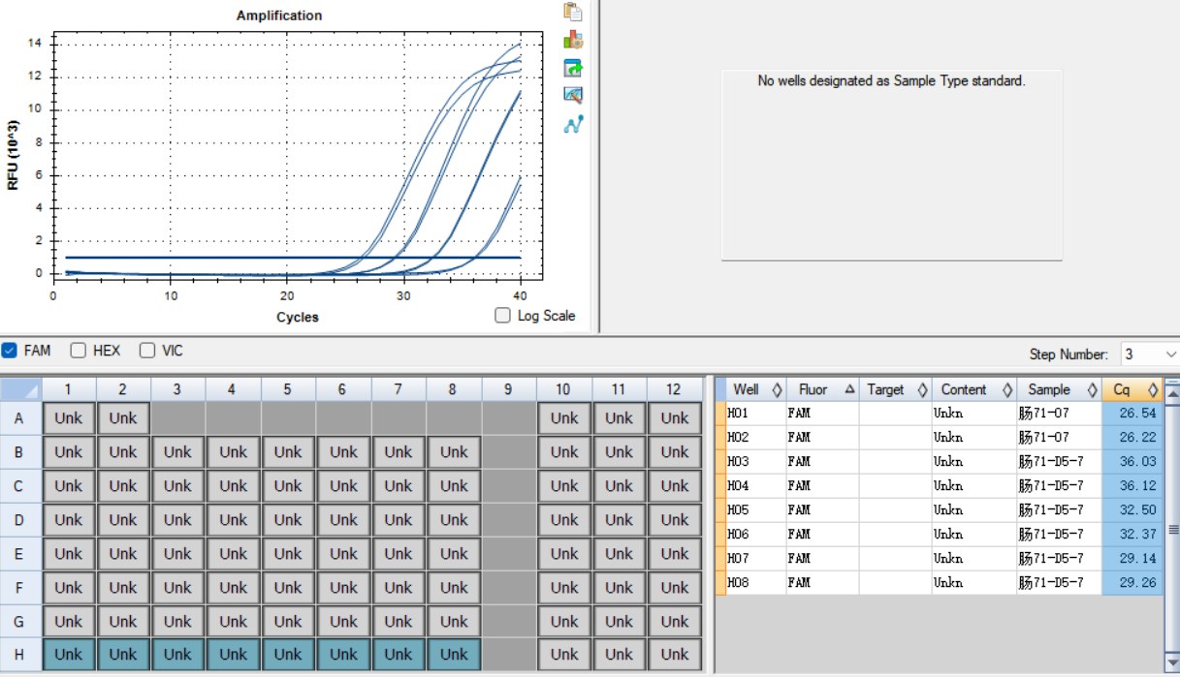Sort table by Sample column header
This screenshot has height=677, width=1180.
[x=1059, y=389]
